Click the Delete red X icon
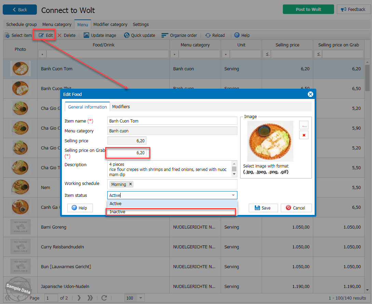Viewport: 372px width, 304px height. click(59, 35)
